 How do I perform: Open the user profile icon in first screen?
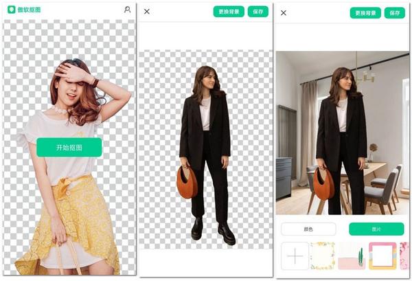(x=128, y=10)
